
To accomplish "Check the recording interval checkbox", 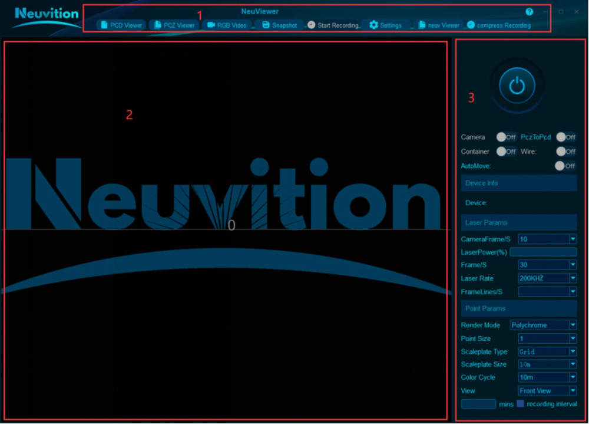I will pyautogui.click(x=521, y=404).
